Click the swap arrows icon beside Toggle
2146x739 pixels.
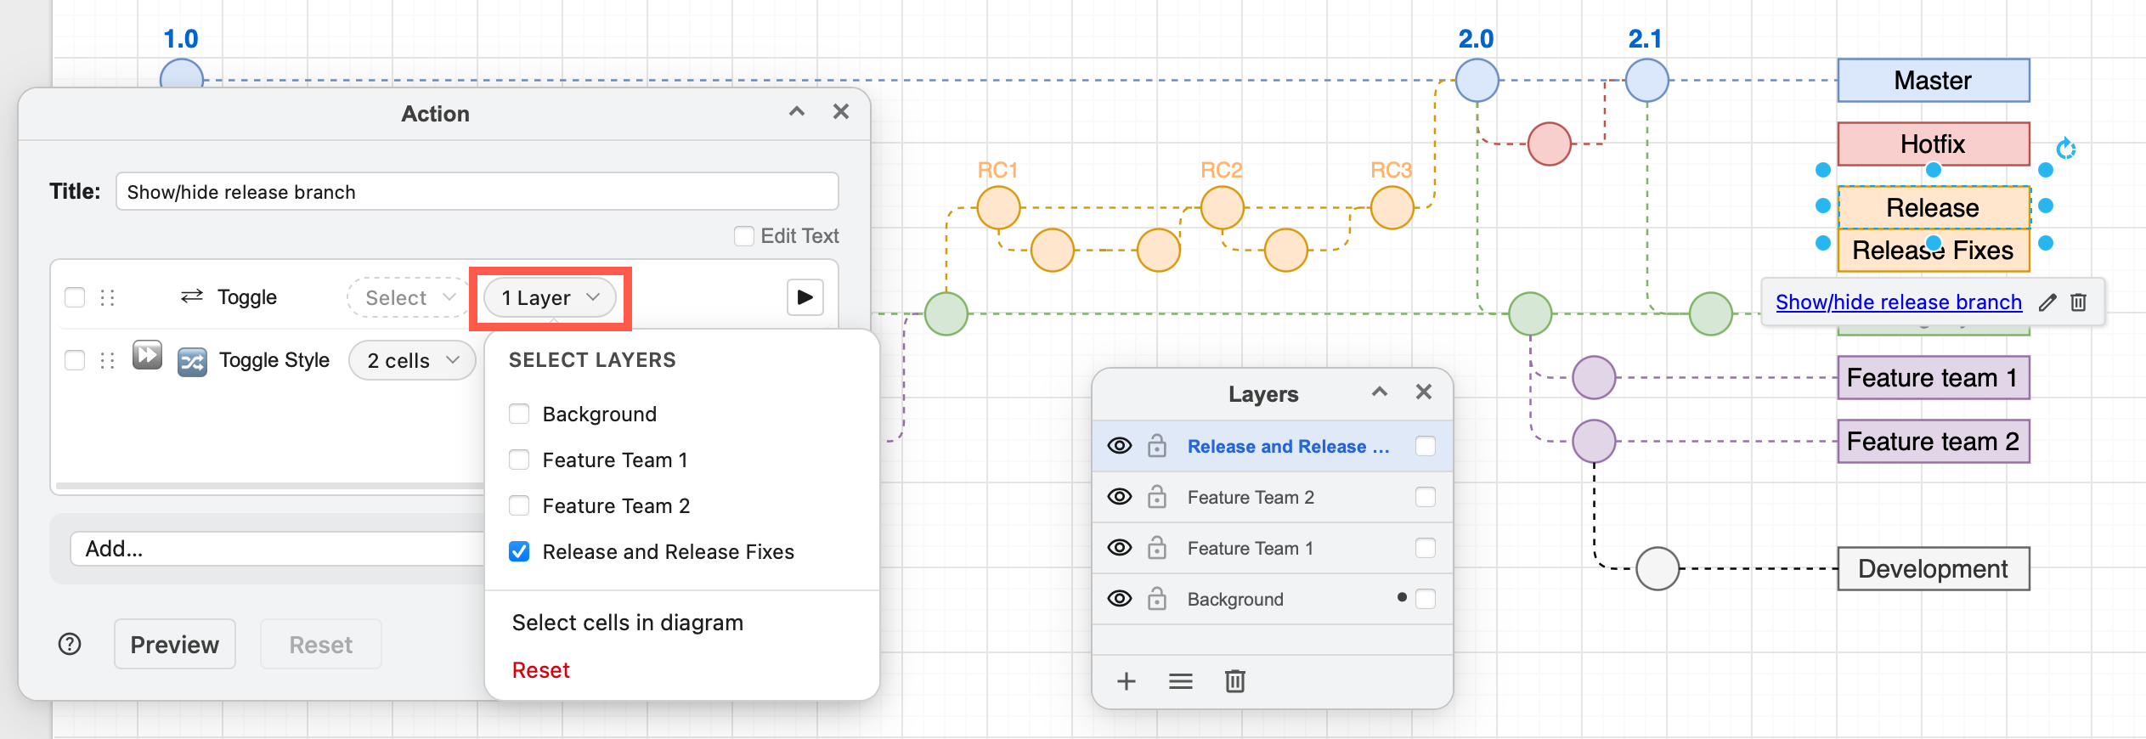pyautogui.click(x=192, y=296)
